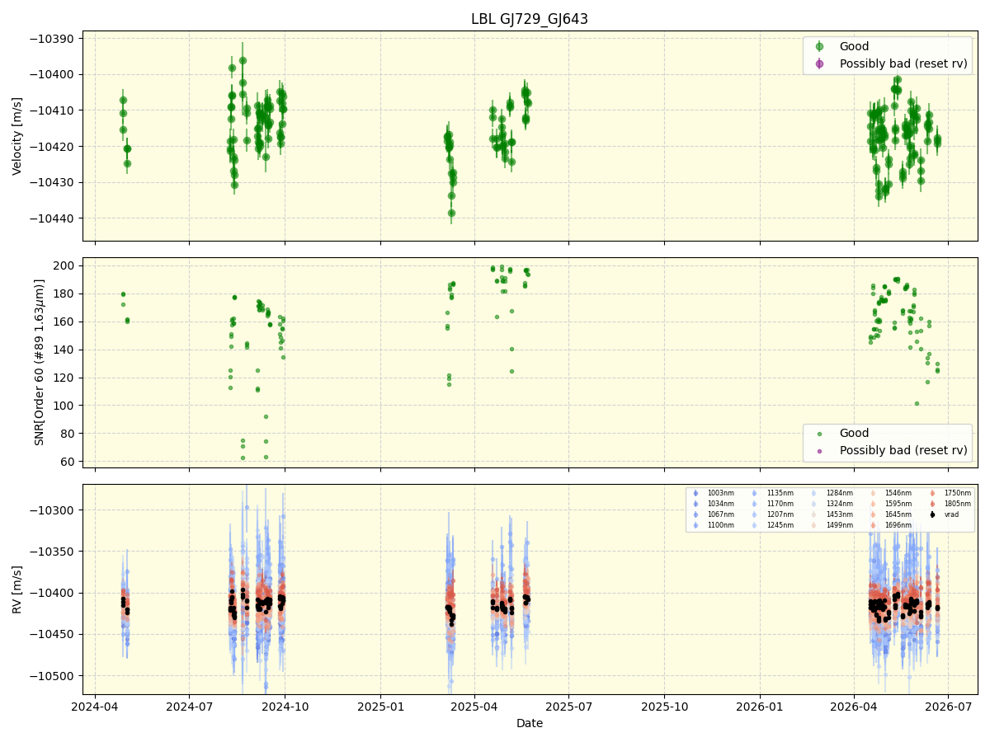
Task: Click the 2026-01 date tick label
Action: coord(761,707)
